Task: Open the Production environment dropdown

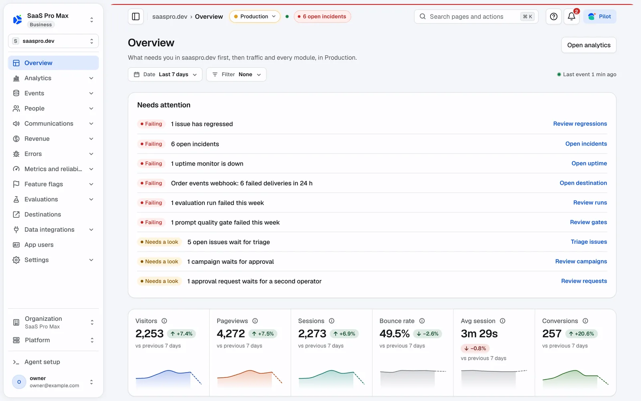Action: point(255,16)
